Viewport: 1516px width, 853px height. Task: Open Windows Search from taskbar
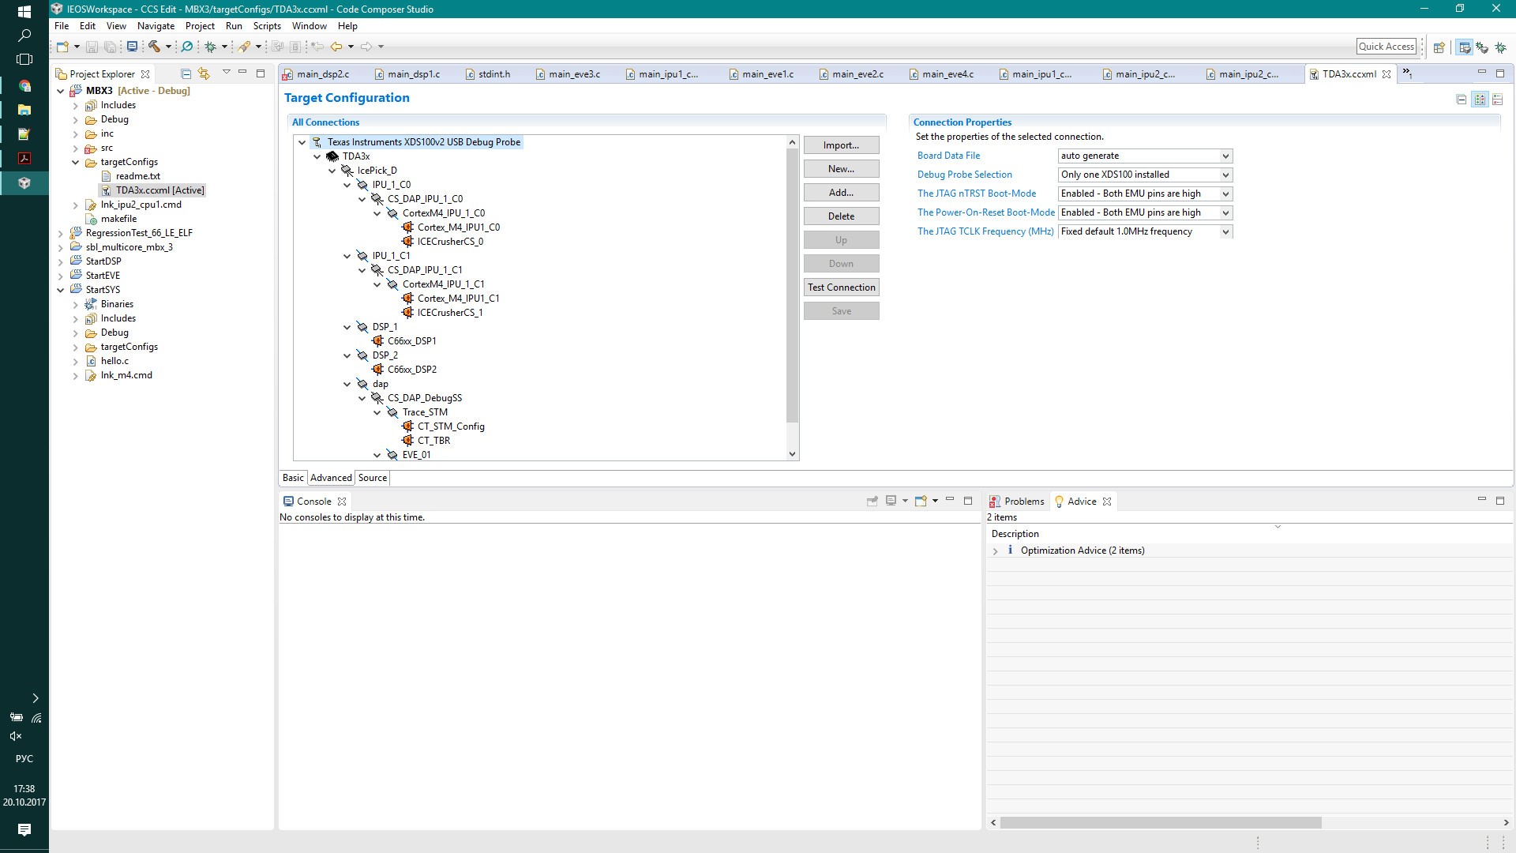[24, 36]
